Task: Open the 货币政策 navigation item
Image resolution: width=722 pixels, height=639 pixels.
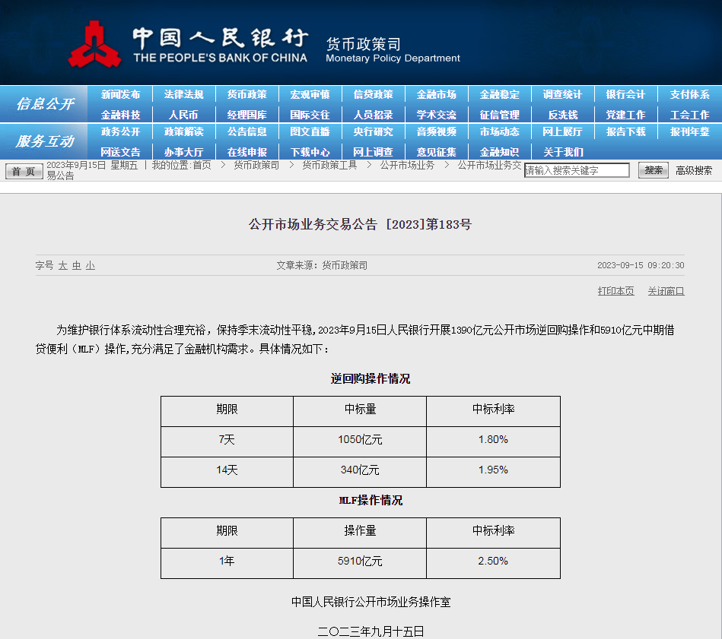Action: pos(246,95)
